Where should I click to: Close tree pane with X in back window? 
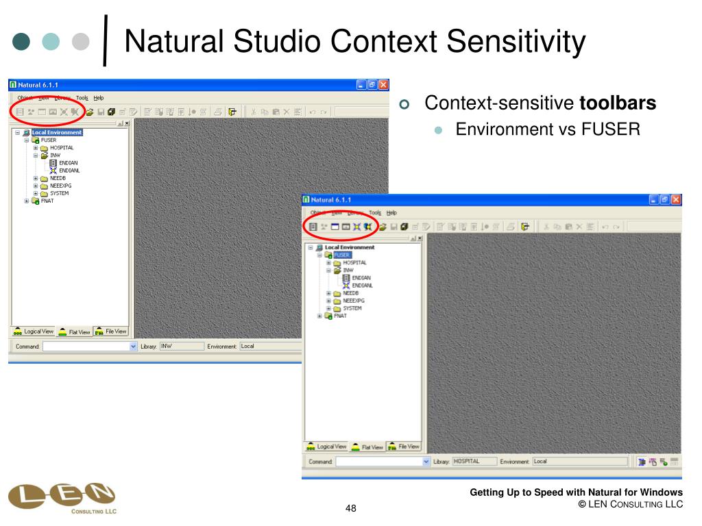(127, 123)
